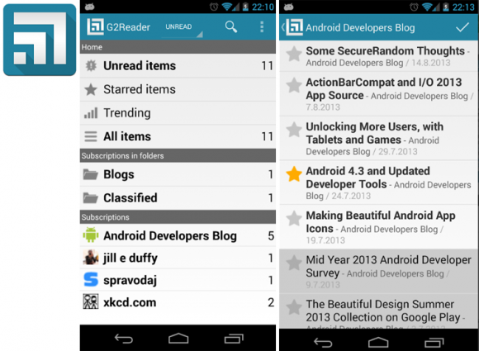Tap the xkcd.com feed icon
The width and height of the screenshot is (479, 351).
point(91,301)
